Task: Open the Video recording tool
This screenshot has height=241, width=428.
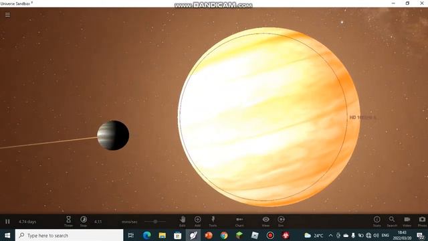Action: (407, 222)
